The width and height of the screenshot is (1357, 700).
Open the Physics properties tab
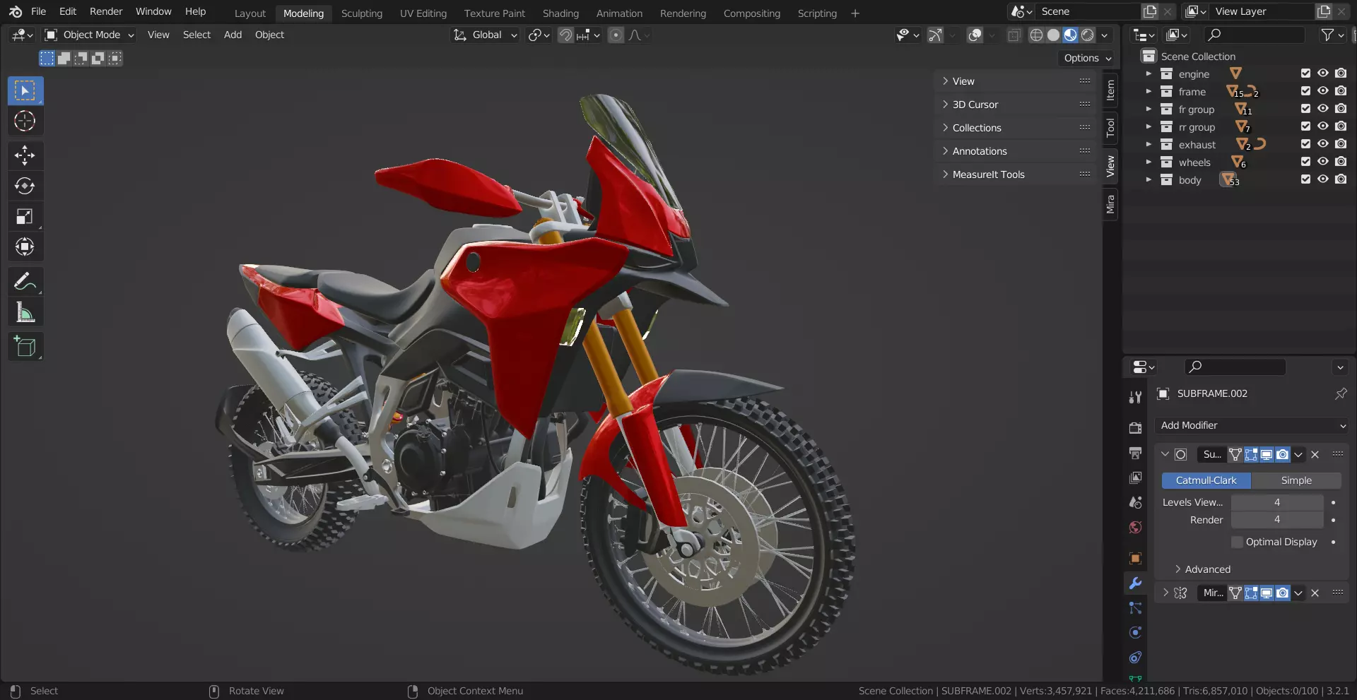1135,632
